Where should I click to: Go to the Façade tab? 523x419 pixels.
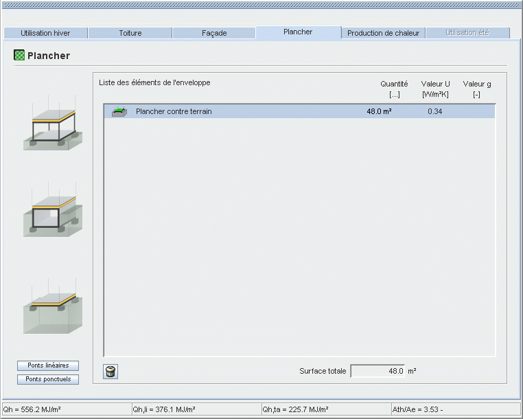tap(214, 33)
